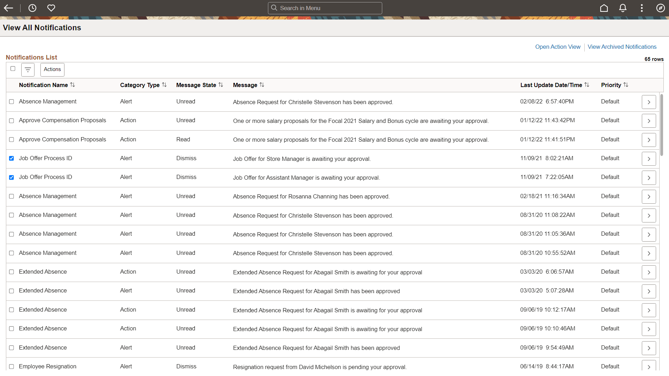Open the NavBar compass icon
The width and height of the screenshot is (669, 376).
(x=660, y=8)
